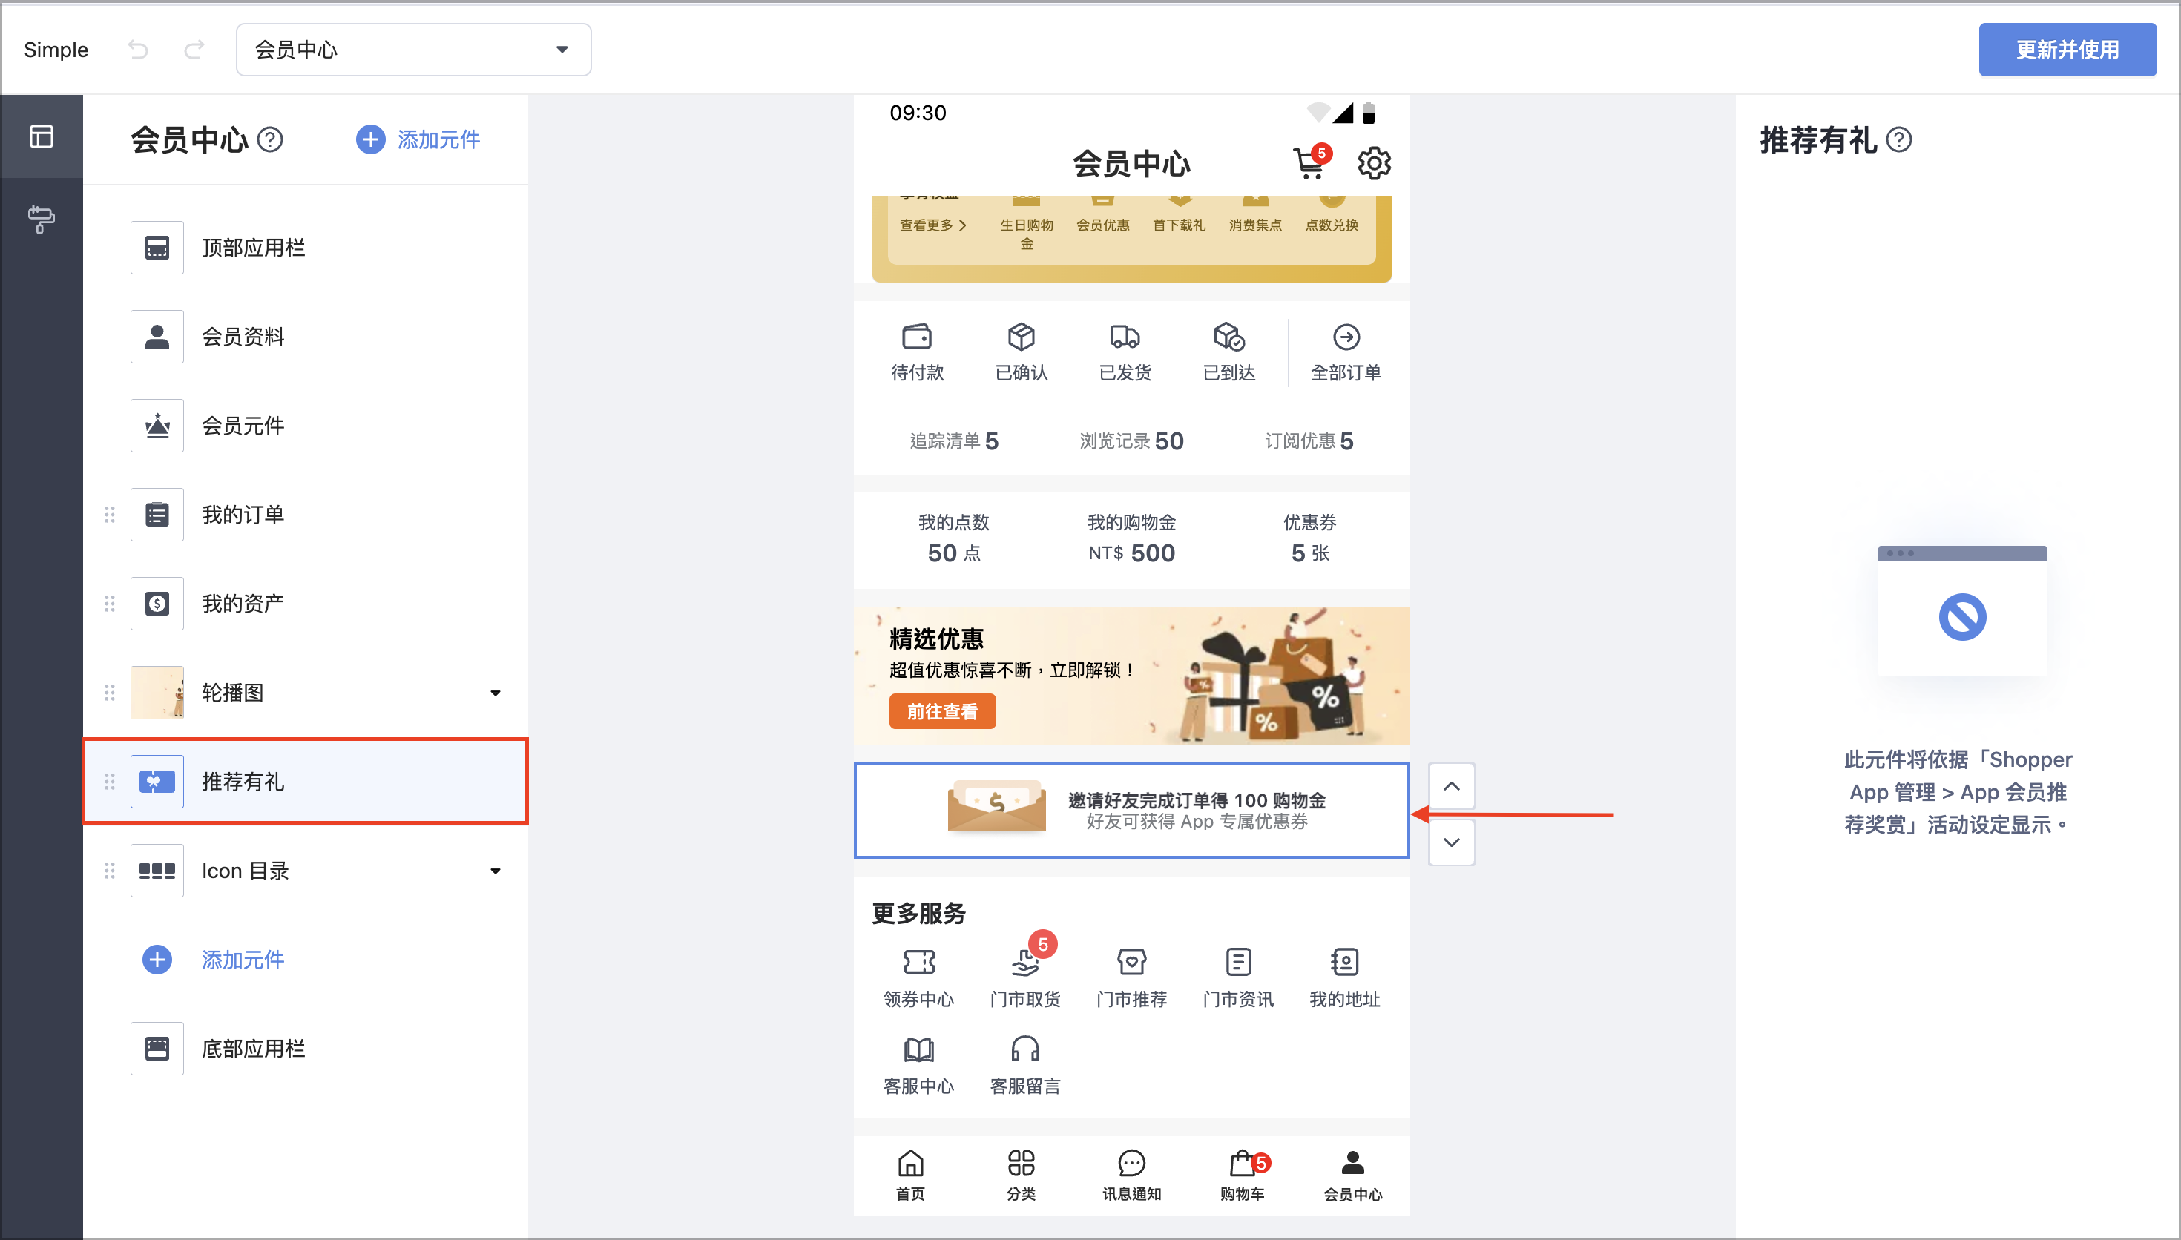This screenshot has height=1240, width=2181.
Task: Click the 已发货 truck icon
Action: [1125, 337]
